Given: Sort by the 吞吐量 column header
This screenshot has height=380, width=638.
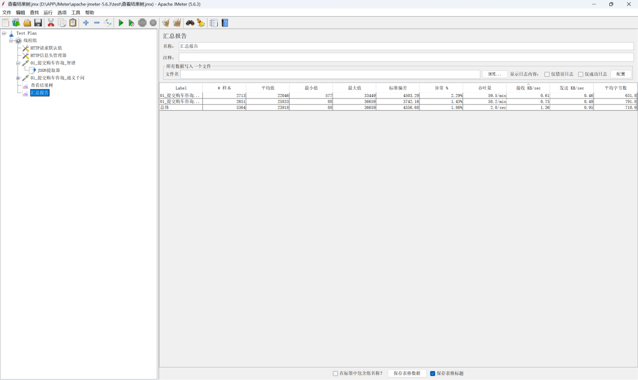Looking at the screenshot, I should (484, 88).
